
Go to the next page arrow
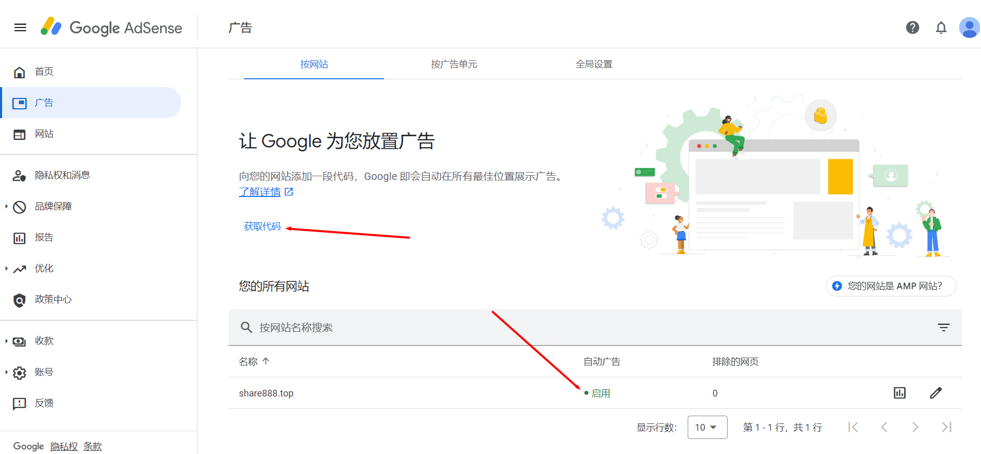coord(915,427)
